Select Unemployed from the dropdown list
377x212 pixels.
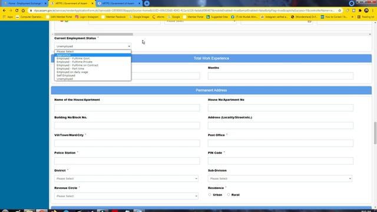coord(92,79)
